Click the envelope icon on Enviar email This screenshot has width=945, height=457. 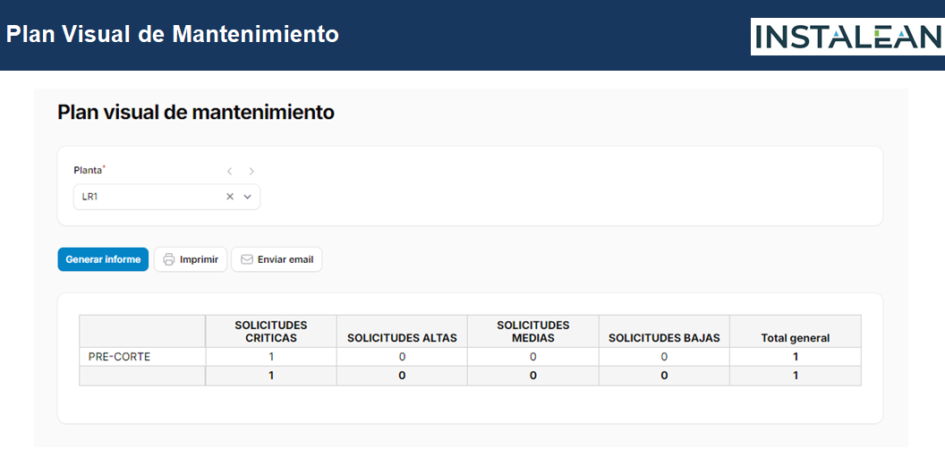246,259
